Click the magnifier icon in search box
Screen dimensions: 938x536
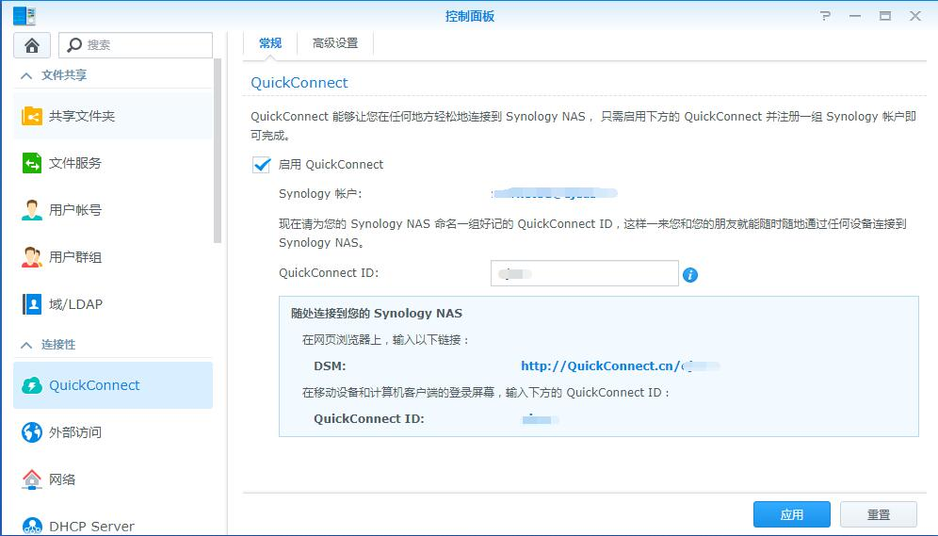click(74, 45)
